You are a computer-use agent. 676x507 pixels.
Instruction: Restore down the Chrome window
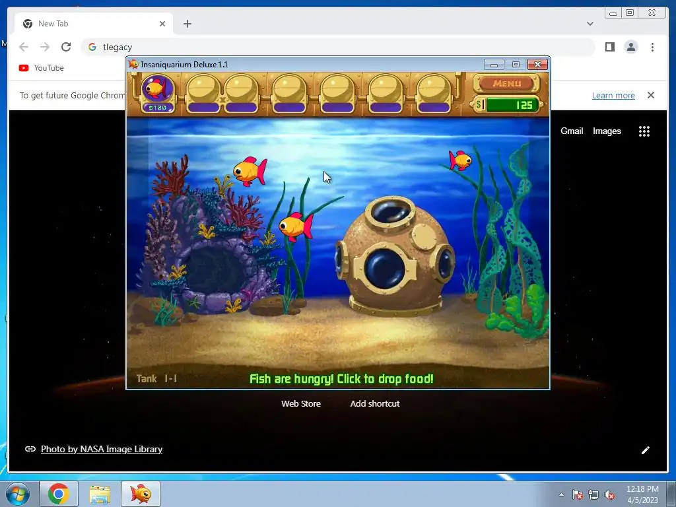630,13
